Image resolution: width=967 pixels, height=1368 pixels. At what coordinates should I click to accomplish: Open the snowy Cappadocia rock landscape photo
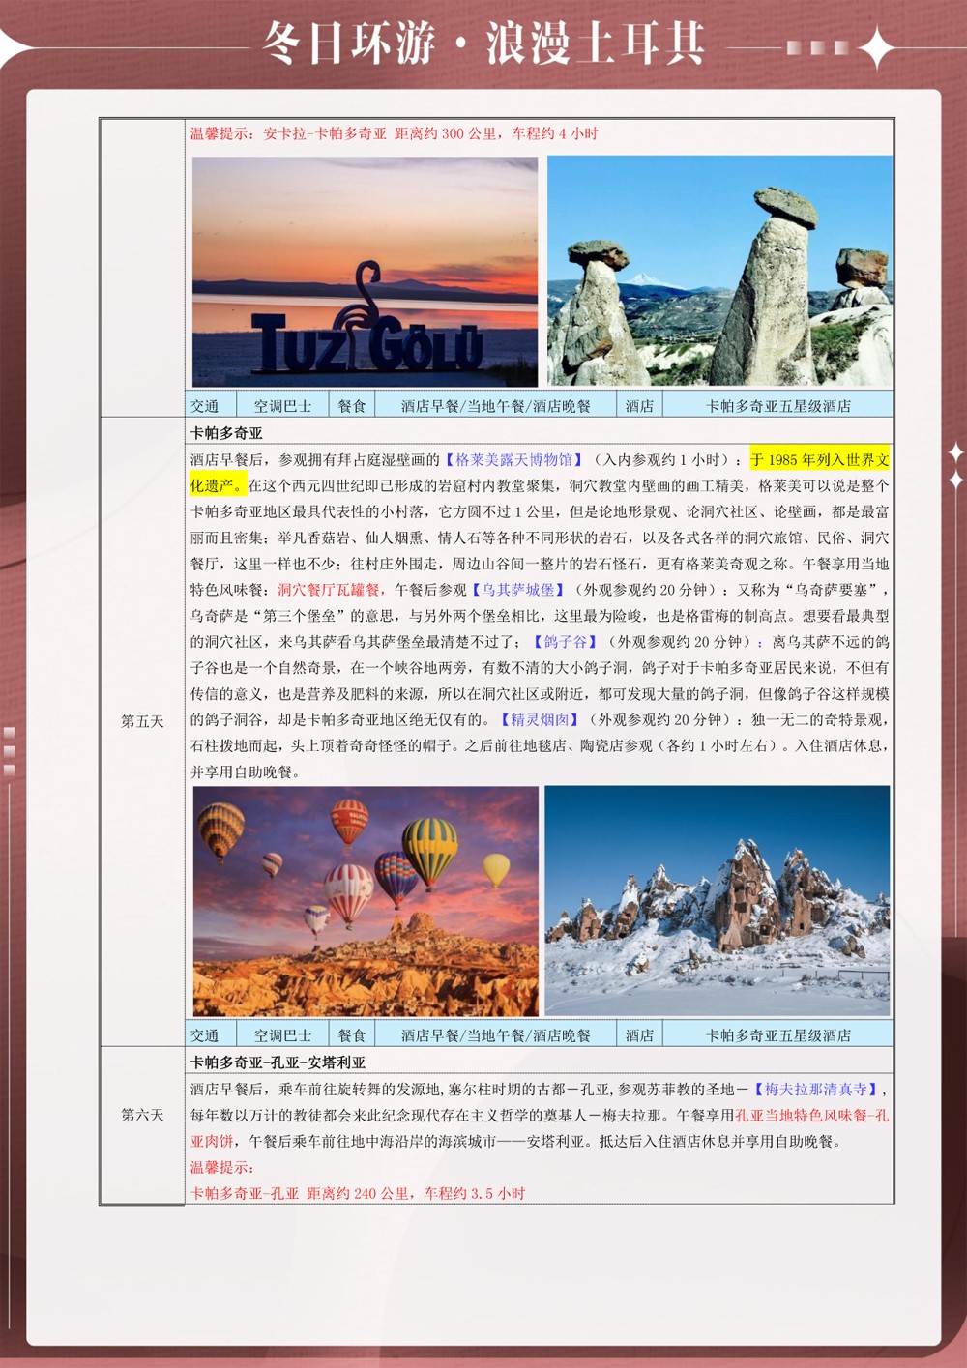(717, 901)
